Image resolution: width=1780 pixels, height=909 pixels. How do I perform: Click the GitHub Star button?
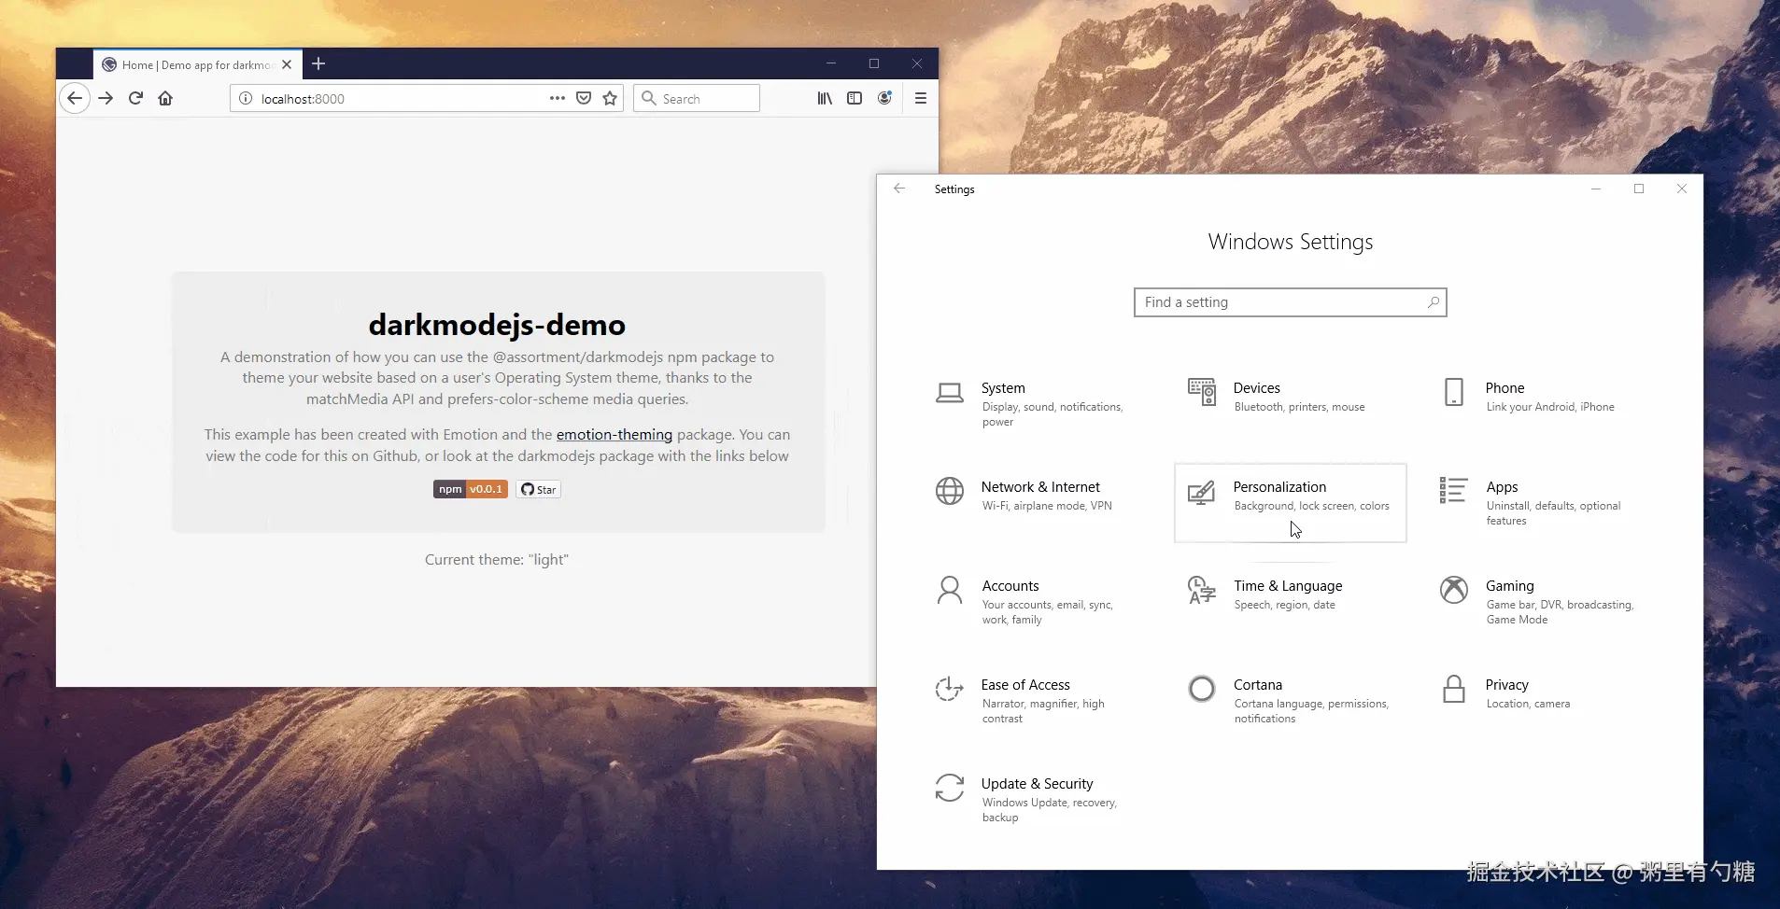point(538,489)
